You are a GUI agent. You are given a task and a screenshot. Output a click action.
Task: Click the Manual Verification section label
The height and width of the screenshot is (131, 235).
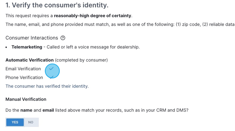(x=26, y=99)
